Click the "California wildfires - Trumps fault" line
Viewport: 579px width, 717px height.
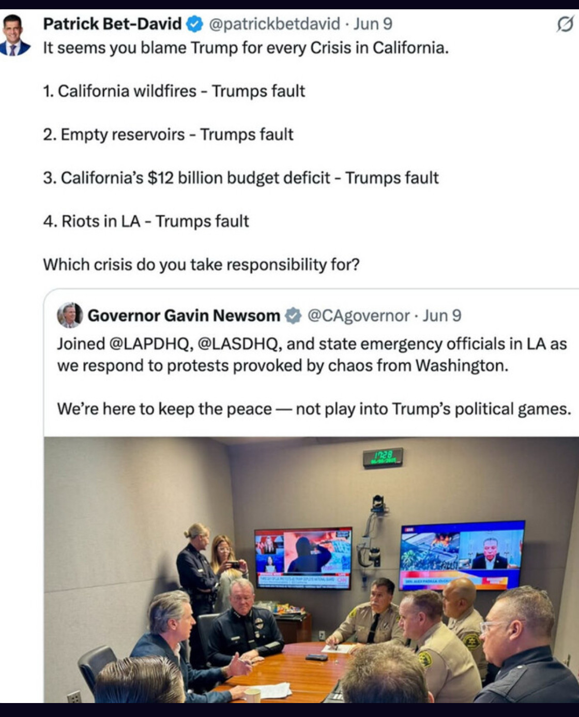click(x=174, y=91)
